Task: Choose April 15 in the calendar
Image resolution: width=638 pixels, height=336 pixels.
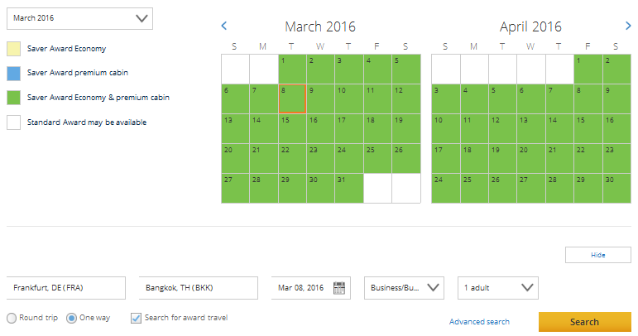Action: click(x=588, y=128)
